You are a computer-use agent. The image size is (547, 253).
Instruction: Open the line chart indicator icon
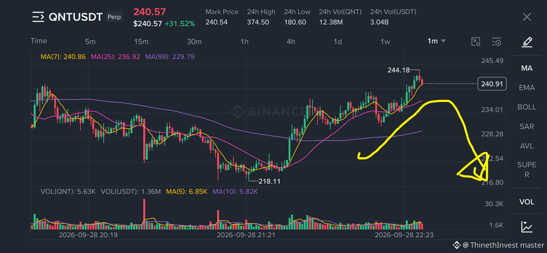(527, 227)
